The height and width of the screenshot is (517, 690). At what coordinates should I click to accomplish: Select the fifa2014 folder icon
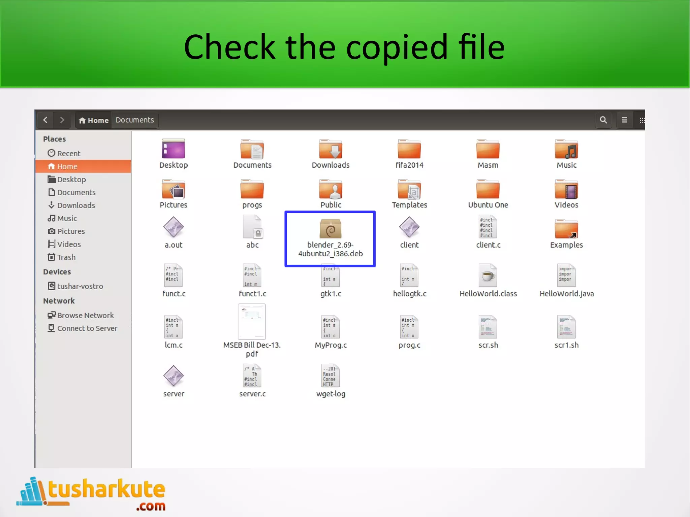point(409,154)
